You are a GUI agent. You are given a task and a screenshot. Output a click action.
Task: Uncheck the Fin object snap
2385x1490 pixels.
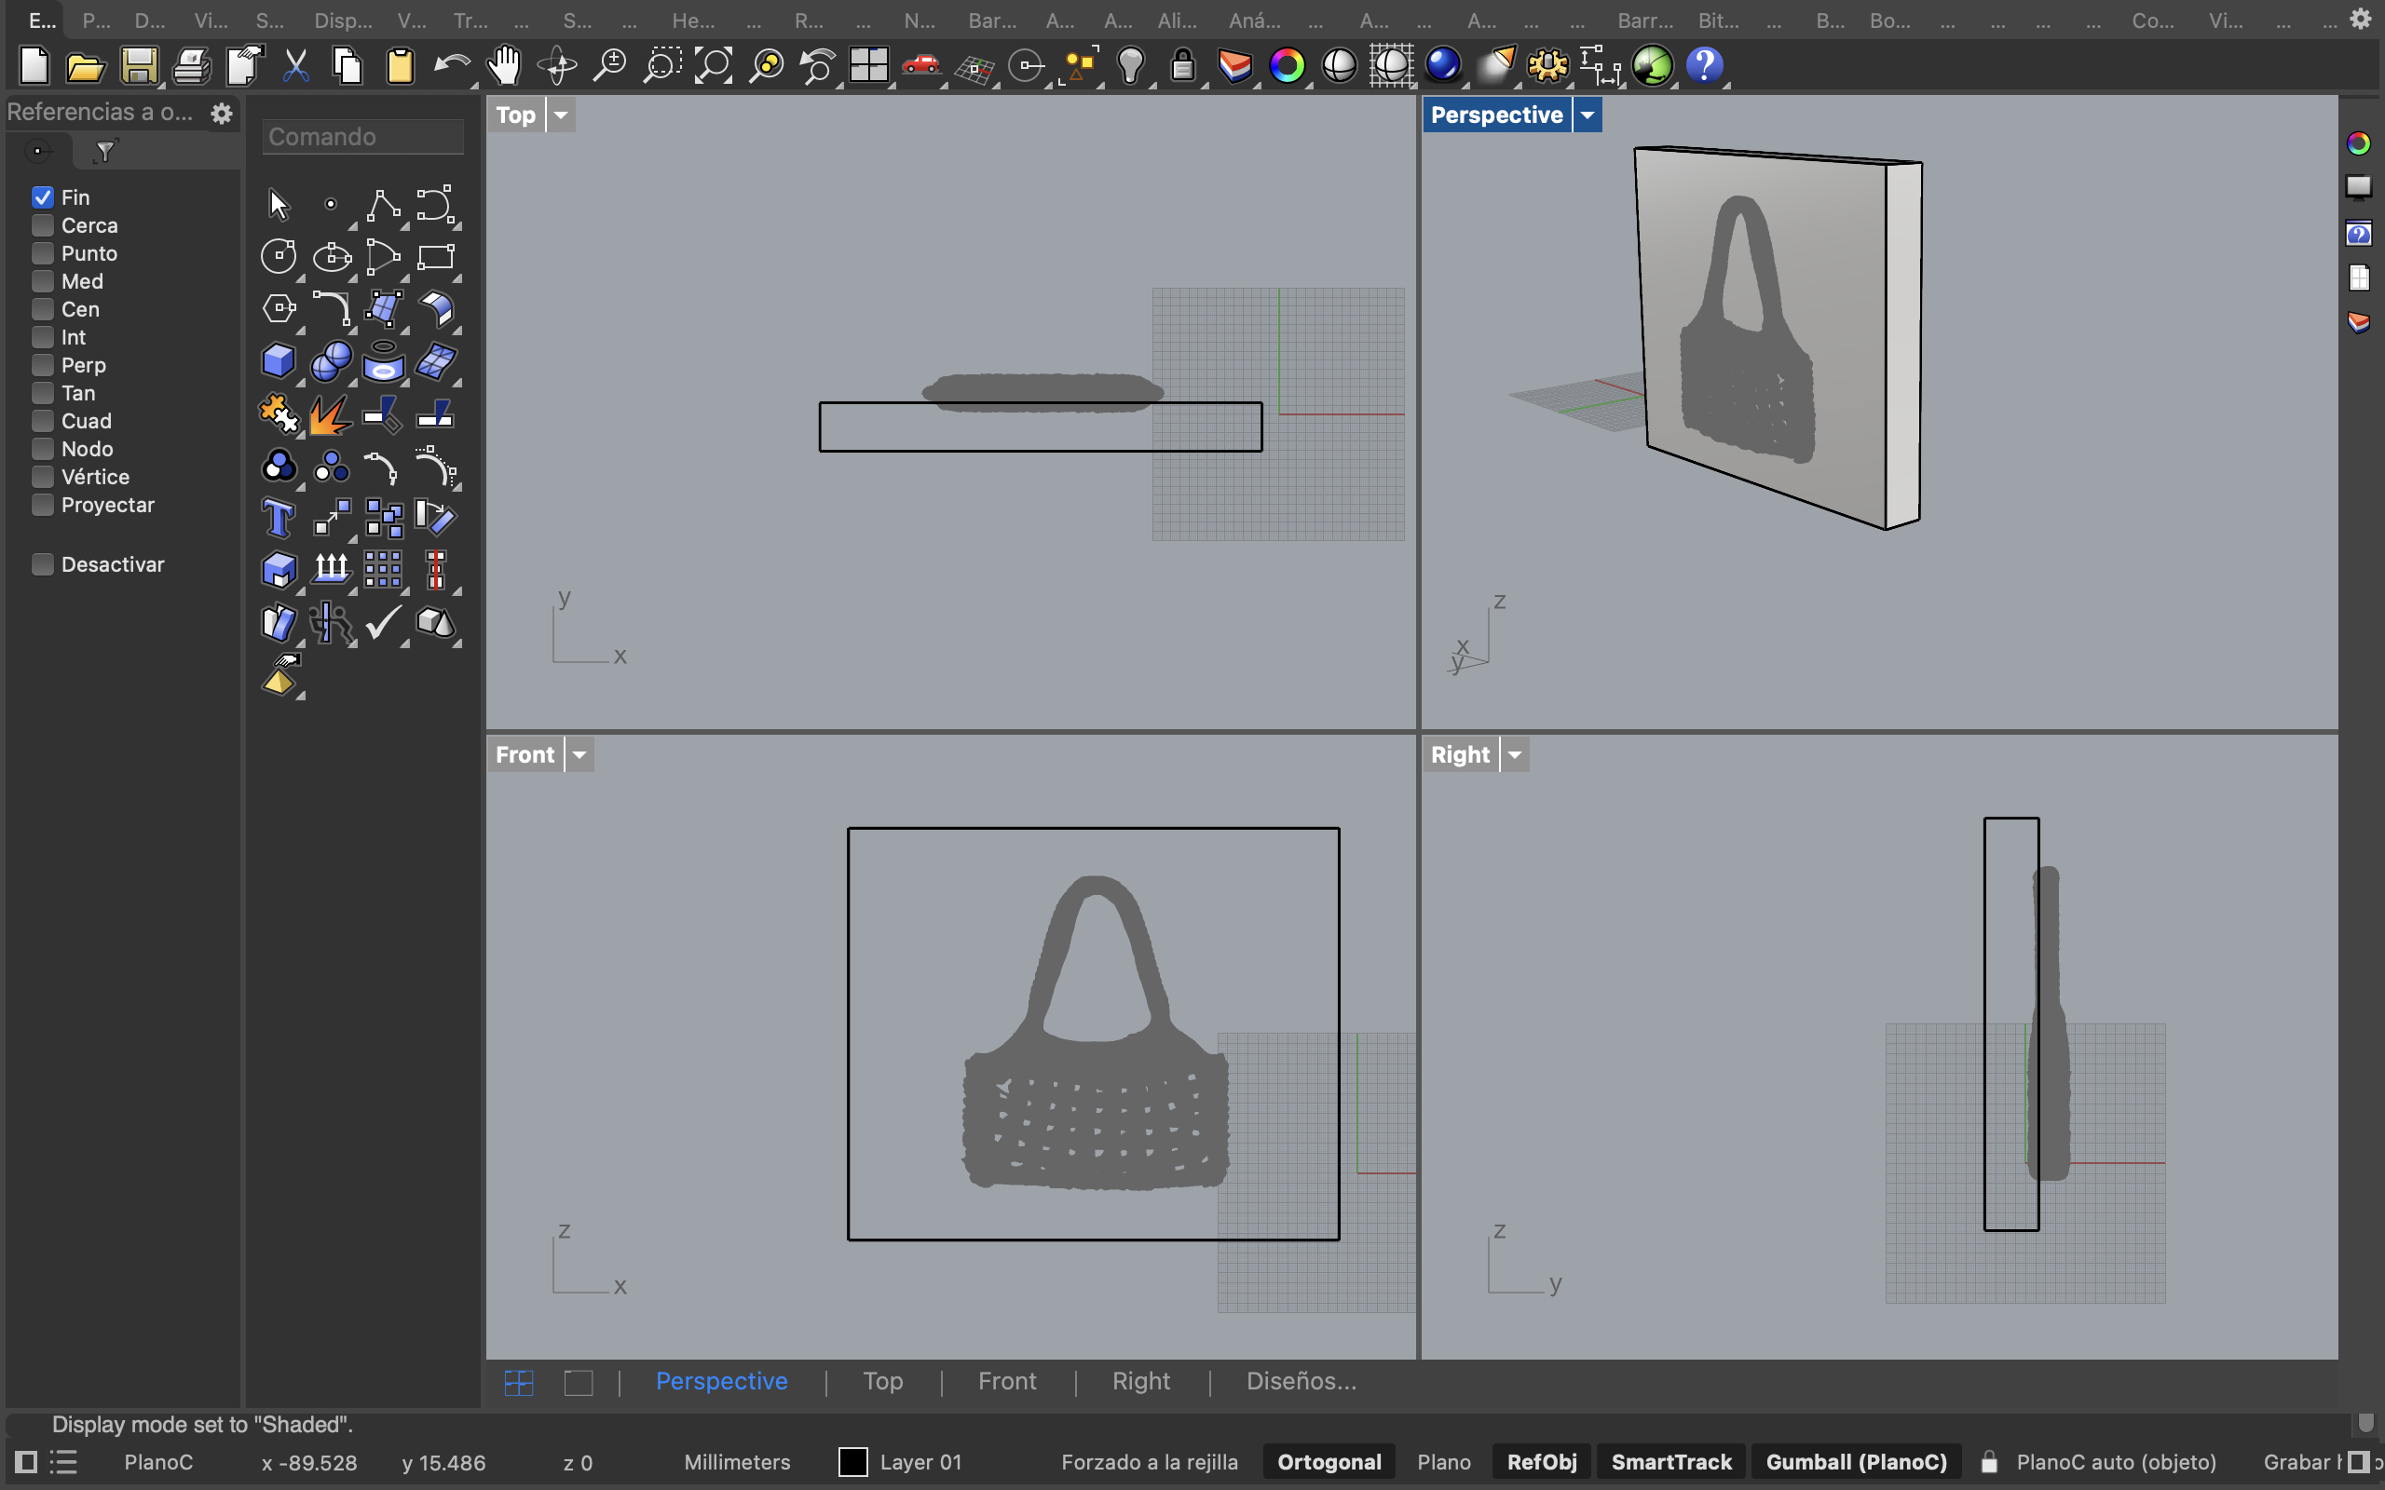coord(42,197)
